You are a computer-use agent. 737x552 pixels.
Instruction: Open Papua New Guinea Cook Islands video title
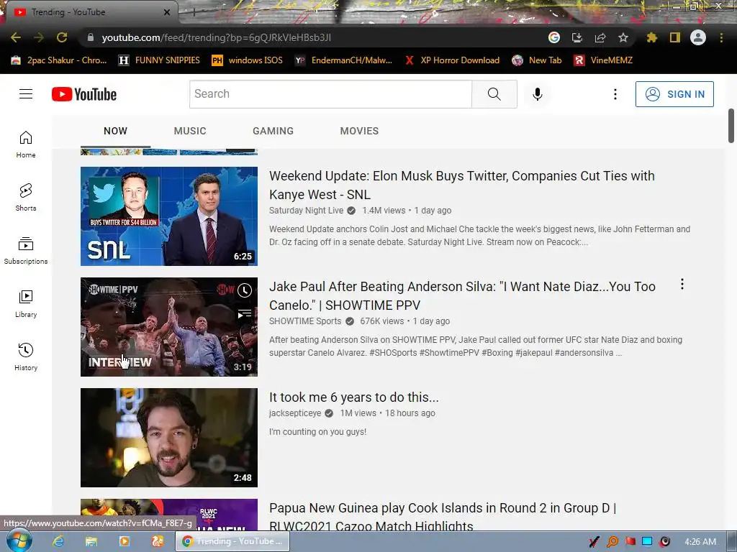tap(443, 516)
